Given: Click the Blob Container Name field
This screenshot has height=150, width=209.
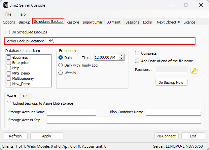Looking at the screenshot, I should pyautogui.click(x=174, y=112).
